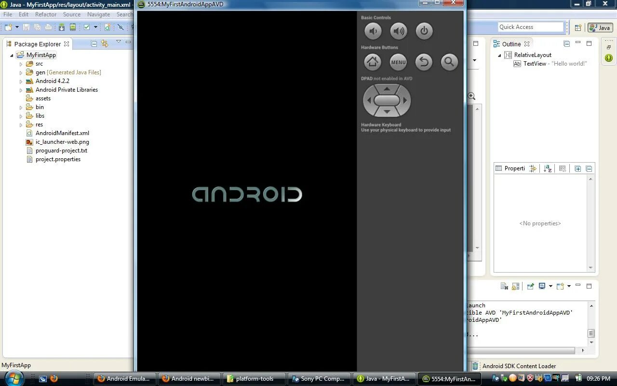
Task: Collapse the MyFirstApp project node
Action: (12, 55)
